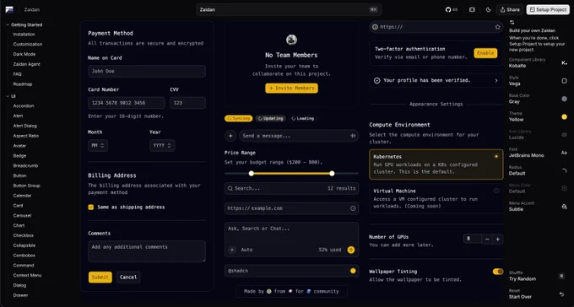The width and height of the screenshot is (574, 307).
Task: Select the Kubernetes compute environment radio
Action: (496, 156)
